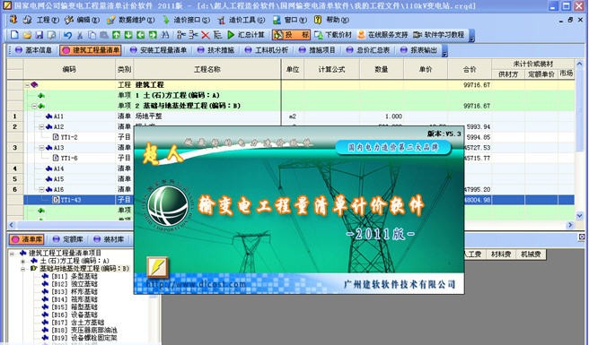The height and width of the screenshot is (345, 589).
Task: Click the TT1-2 document icon in table
Action: [x=56, y=137]
